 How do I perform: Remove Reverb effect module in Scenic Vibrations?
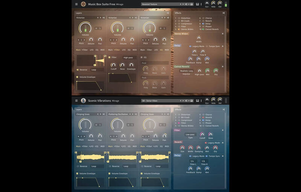[x=223, y=143]
